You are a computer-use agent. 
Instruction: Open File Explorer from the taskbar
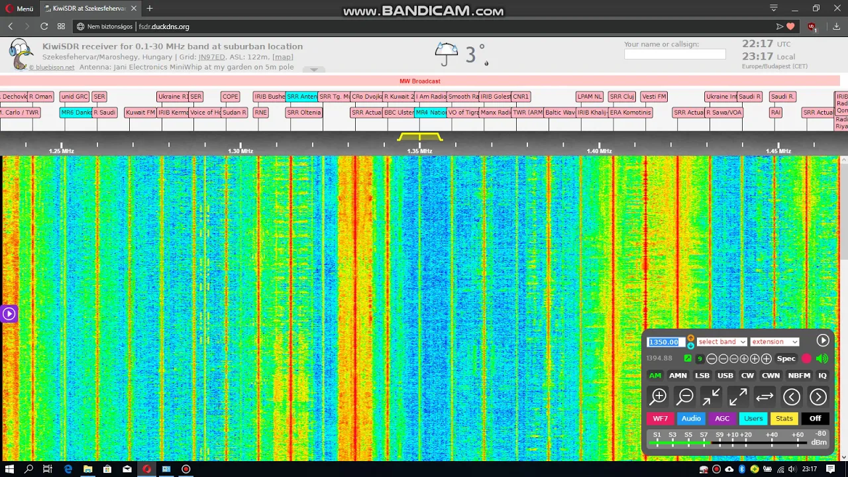pyautogui.click(x=87, y=469)
